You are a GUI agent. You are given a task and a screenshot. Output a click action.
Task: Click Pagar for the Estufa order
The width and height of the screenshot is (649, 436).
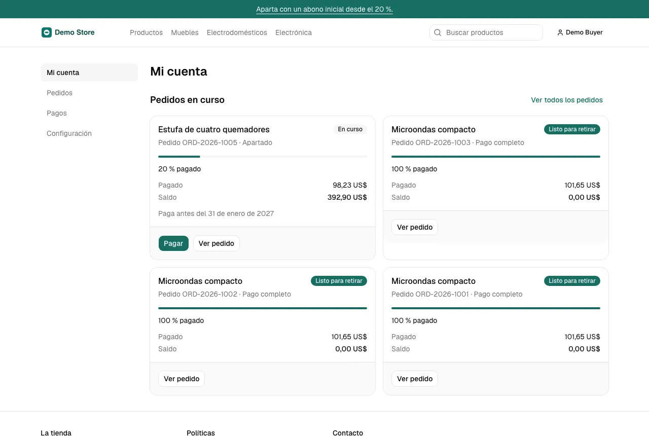[x=173, y=243]
